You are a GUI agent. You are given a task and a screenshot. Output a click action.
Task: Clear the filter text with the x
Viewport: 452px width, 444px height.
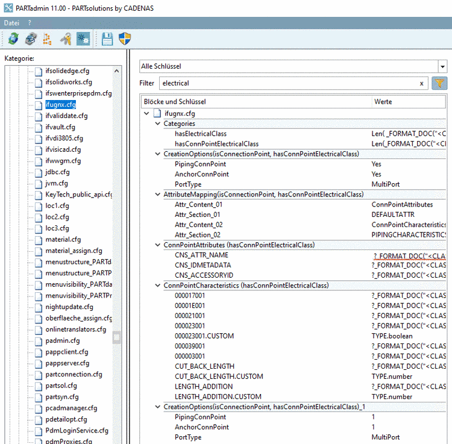click(x=421, y=83)
